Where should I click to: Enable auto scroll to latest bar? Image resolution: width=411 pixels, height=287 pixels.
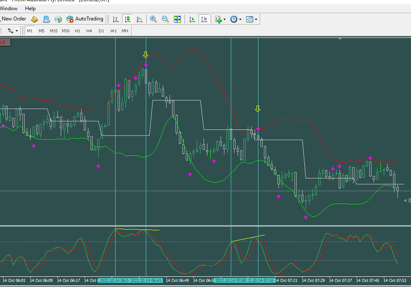pyautogui.click(x=192, y=19)
